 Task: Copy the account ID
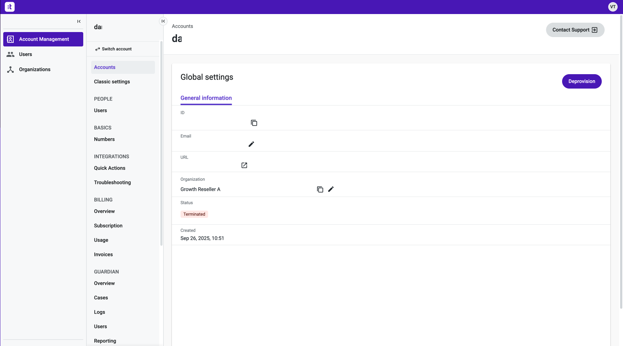tap(254, 123)
